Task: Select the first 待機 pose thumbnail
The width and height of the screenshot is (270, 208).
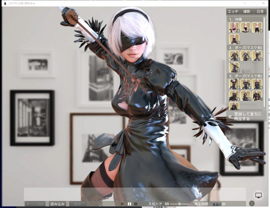Action: [x=234, y=27]
